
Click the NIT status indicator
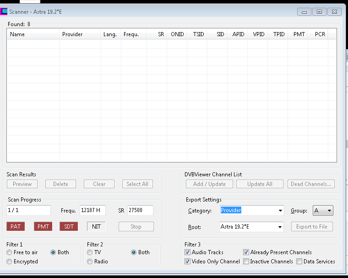pyautogui.click(x=96, y=226)
